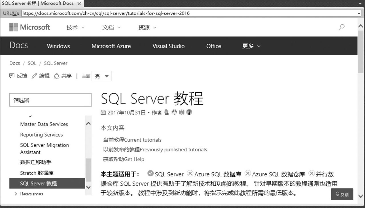
Task: Click SQL in the breadcrumb
Action: tap(32, 63)
